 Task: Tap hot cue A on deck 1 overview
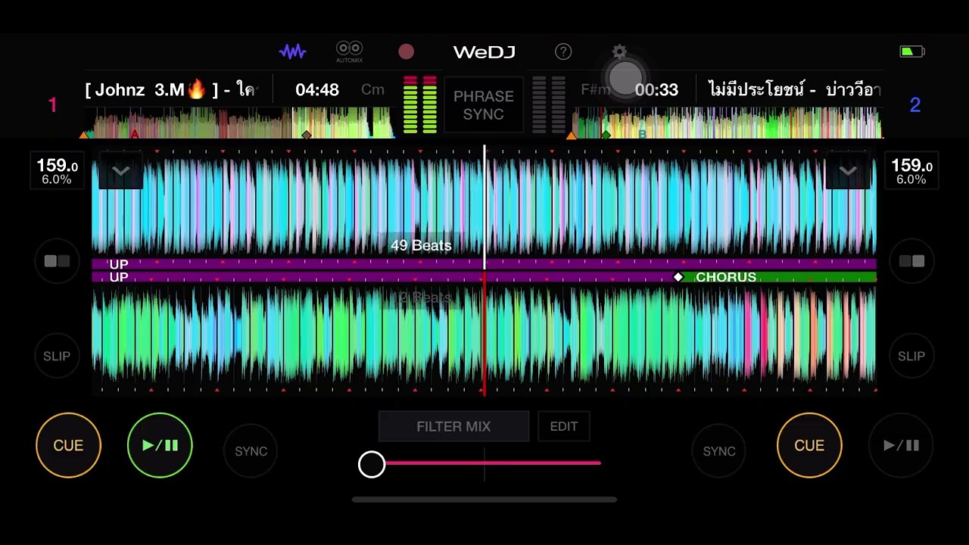click(135, 134)
